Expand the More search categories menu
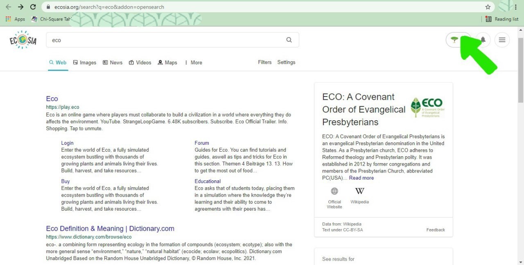Screen dimensions: 524x265 tap(193, 63)
